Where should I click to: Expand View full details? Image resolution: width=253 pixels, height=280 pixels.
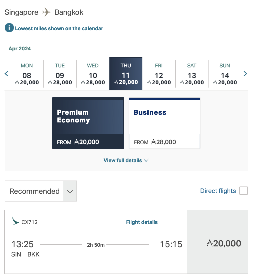coord(126,160)
